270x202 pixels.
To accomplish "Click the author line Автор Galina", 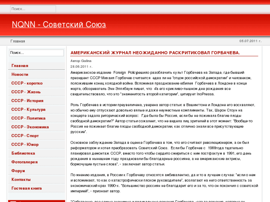I will coord(81,61).
